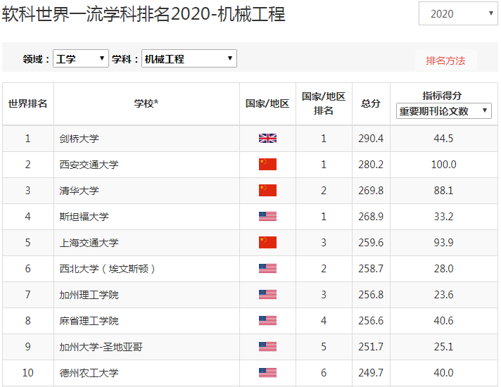Click the US flag in 斯坦福大学 row
The width and height of the screenshot is (501, 387).
pyautogui.click(x=267, y=216)
